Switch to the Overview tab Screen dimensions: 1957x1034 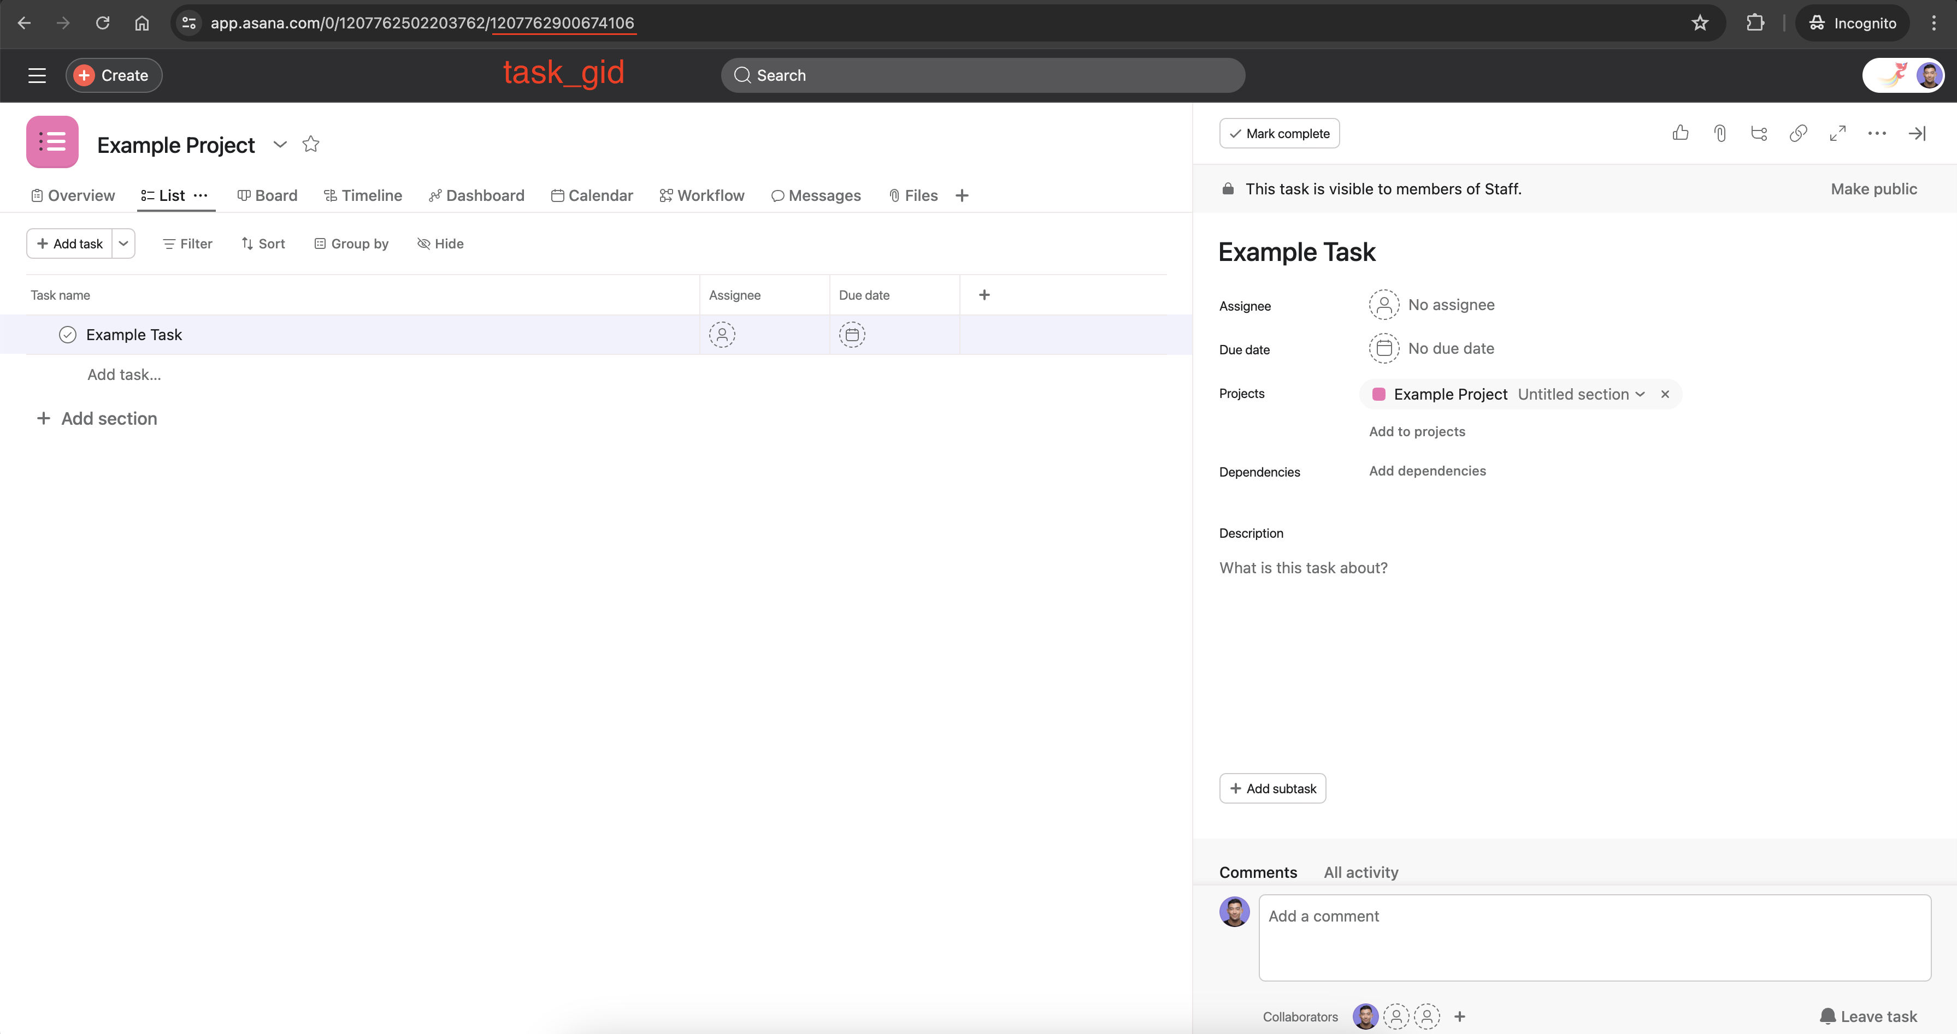[73, 196]
